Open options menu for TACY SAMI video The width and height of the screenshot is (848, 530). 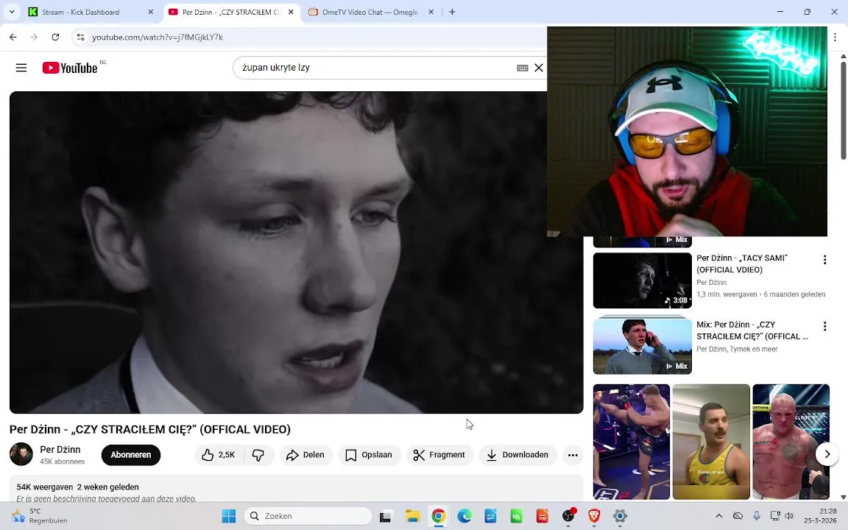[824, 260]
